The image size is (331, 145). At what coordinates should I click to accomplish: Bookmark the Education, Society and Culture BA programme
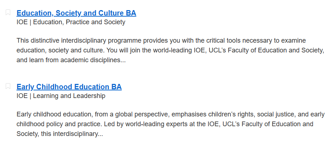[8, 12]
